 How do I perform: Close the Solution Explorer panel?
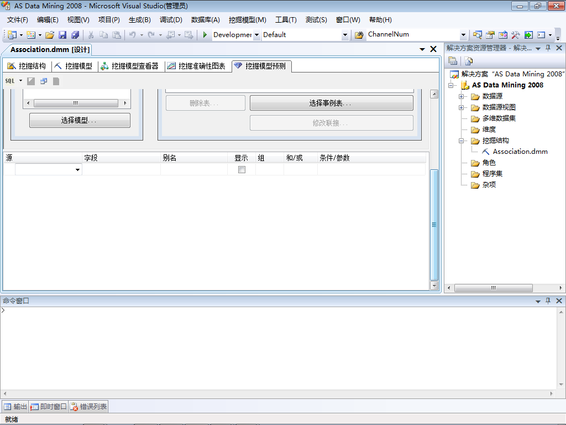pyautogui.click(x=559, y=48)
